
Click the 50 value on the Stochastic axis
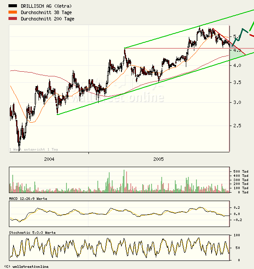click(237, 248)
